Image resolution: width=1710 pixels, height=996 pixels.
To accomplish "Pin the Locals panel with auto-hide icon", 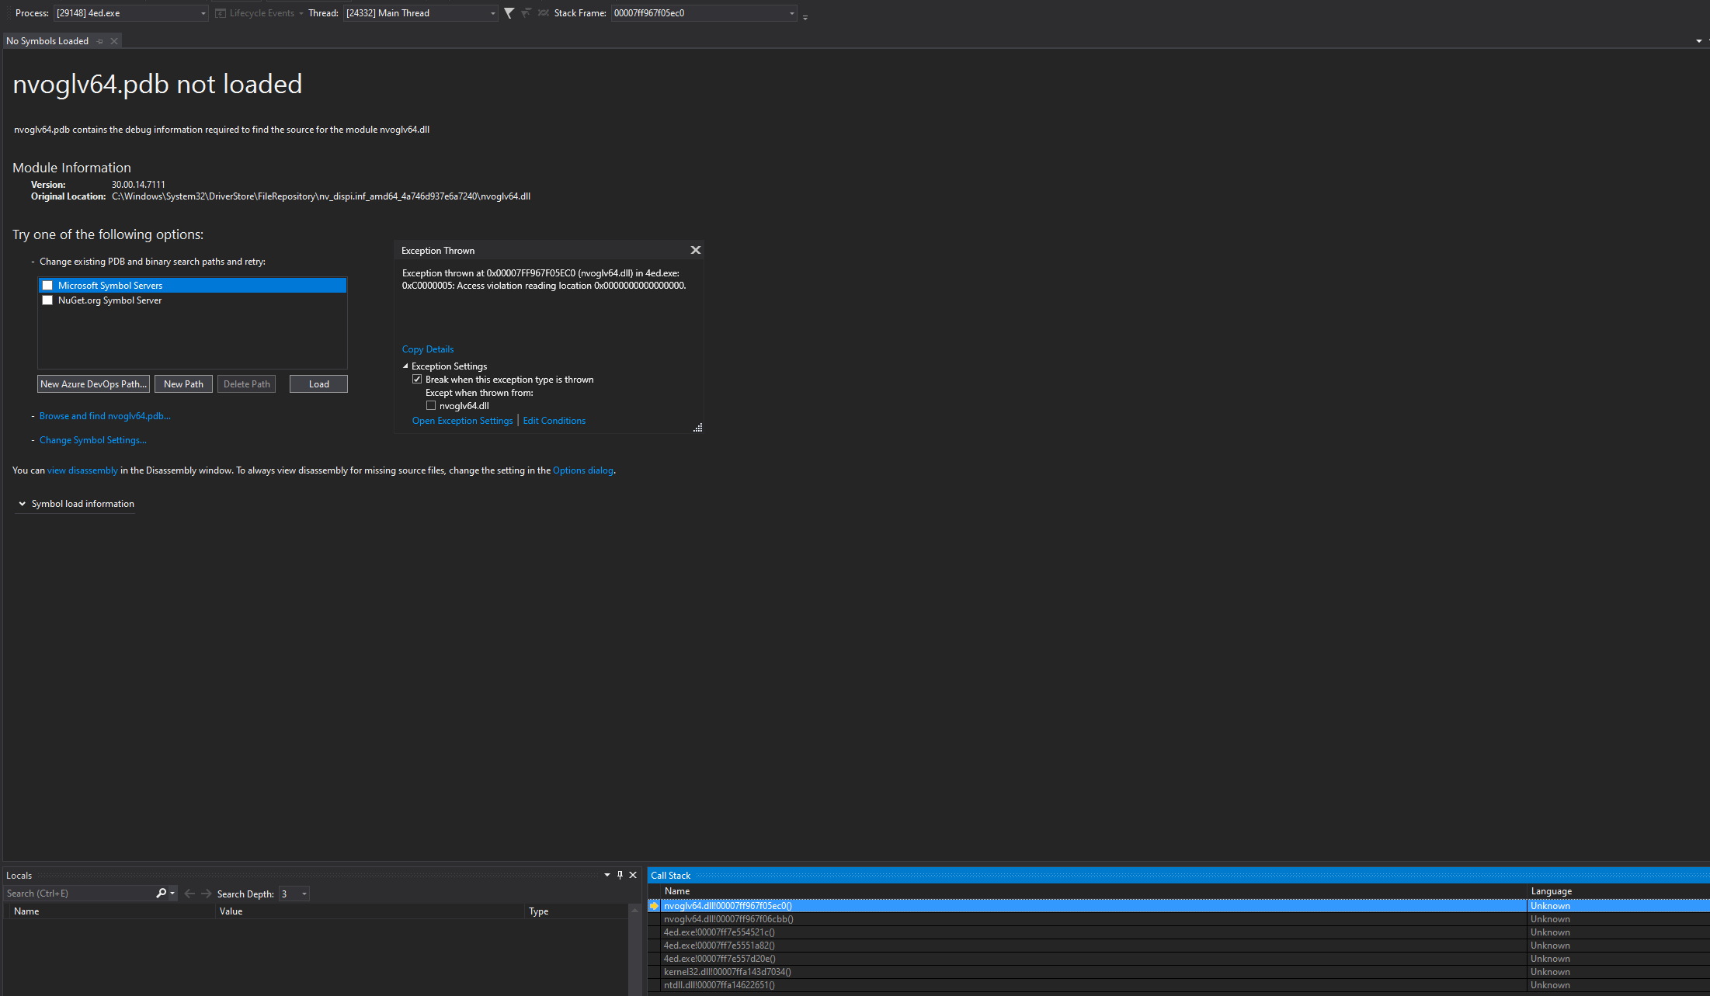I will click(620, 875).
